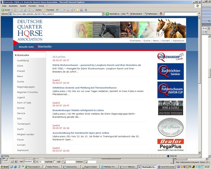Click the Präferenzen toolbar icon
This screenshot has width=211, height=169.
tap(151, 14)
